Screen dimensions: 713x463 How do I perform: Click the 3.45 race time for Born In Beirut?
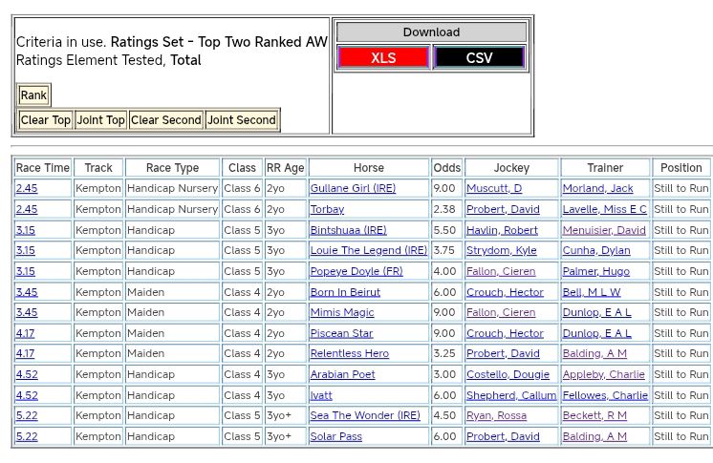pyautogui.click(x=27, y=292)
